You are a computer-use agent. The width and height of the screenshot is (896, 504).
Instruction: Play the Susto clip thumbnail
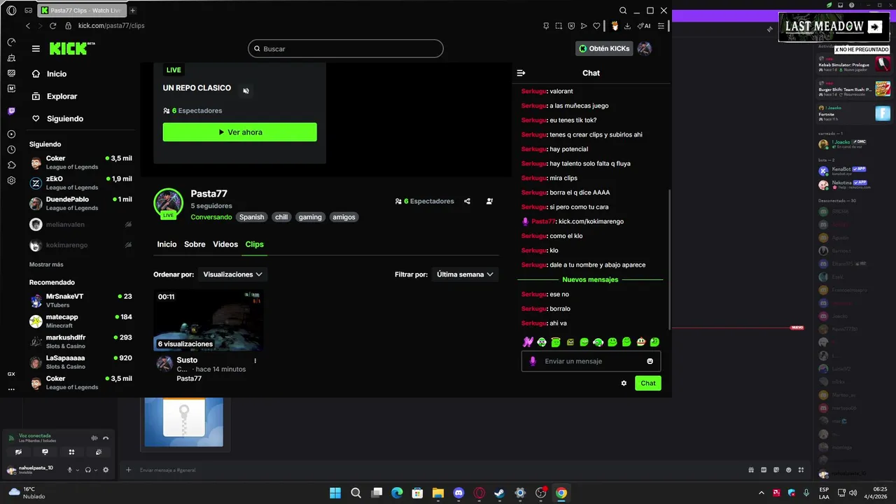[209, 320]
